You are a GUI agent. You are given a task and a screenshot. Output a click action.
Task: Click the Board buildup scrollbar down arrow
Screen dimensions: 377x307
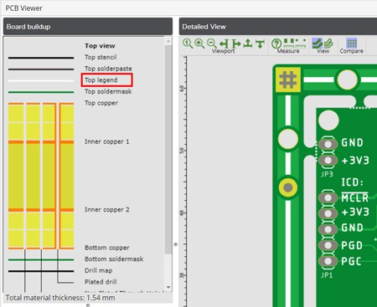coord(168,287)
